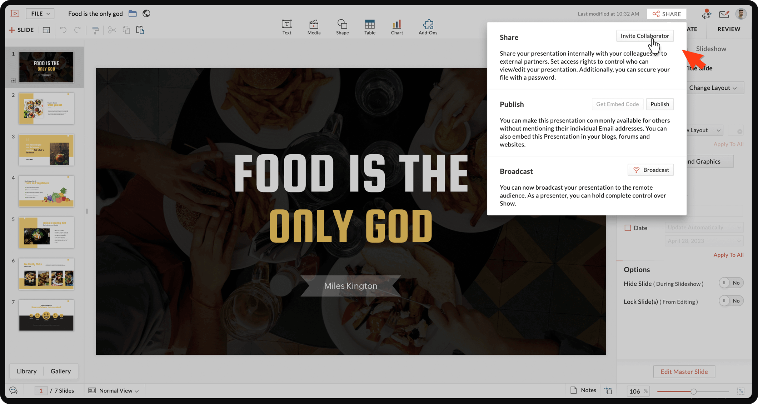The height and width of the screenshot is (404, 758).
Task: Open the Update Automatically dropdown
Action: [704, 227]
